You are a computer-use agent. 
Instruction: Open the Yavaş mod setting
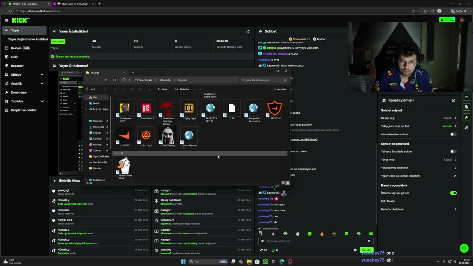point(419,160)
